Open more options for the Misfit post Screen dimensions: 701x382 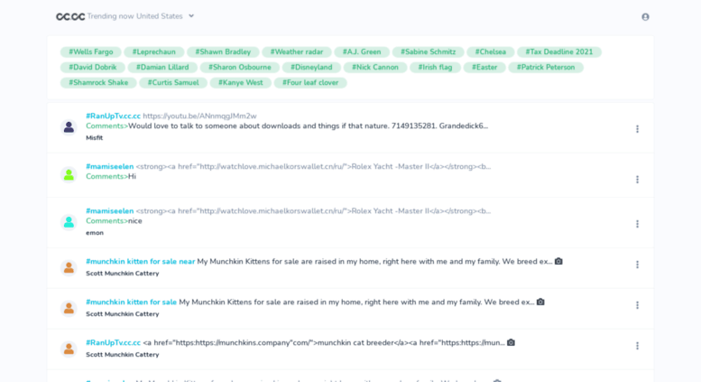coord(637,129)
